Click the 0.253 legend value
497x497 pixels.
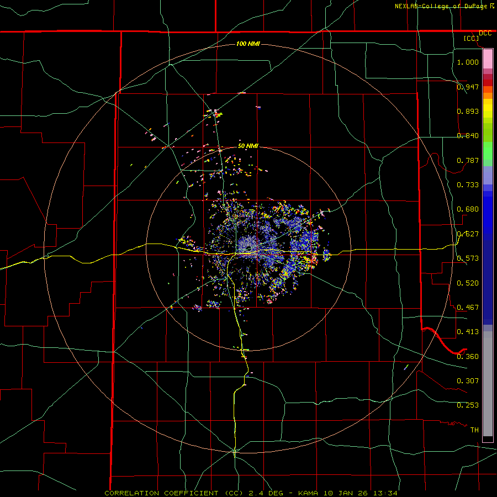468,405
